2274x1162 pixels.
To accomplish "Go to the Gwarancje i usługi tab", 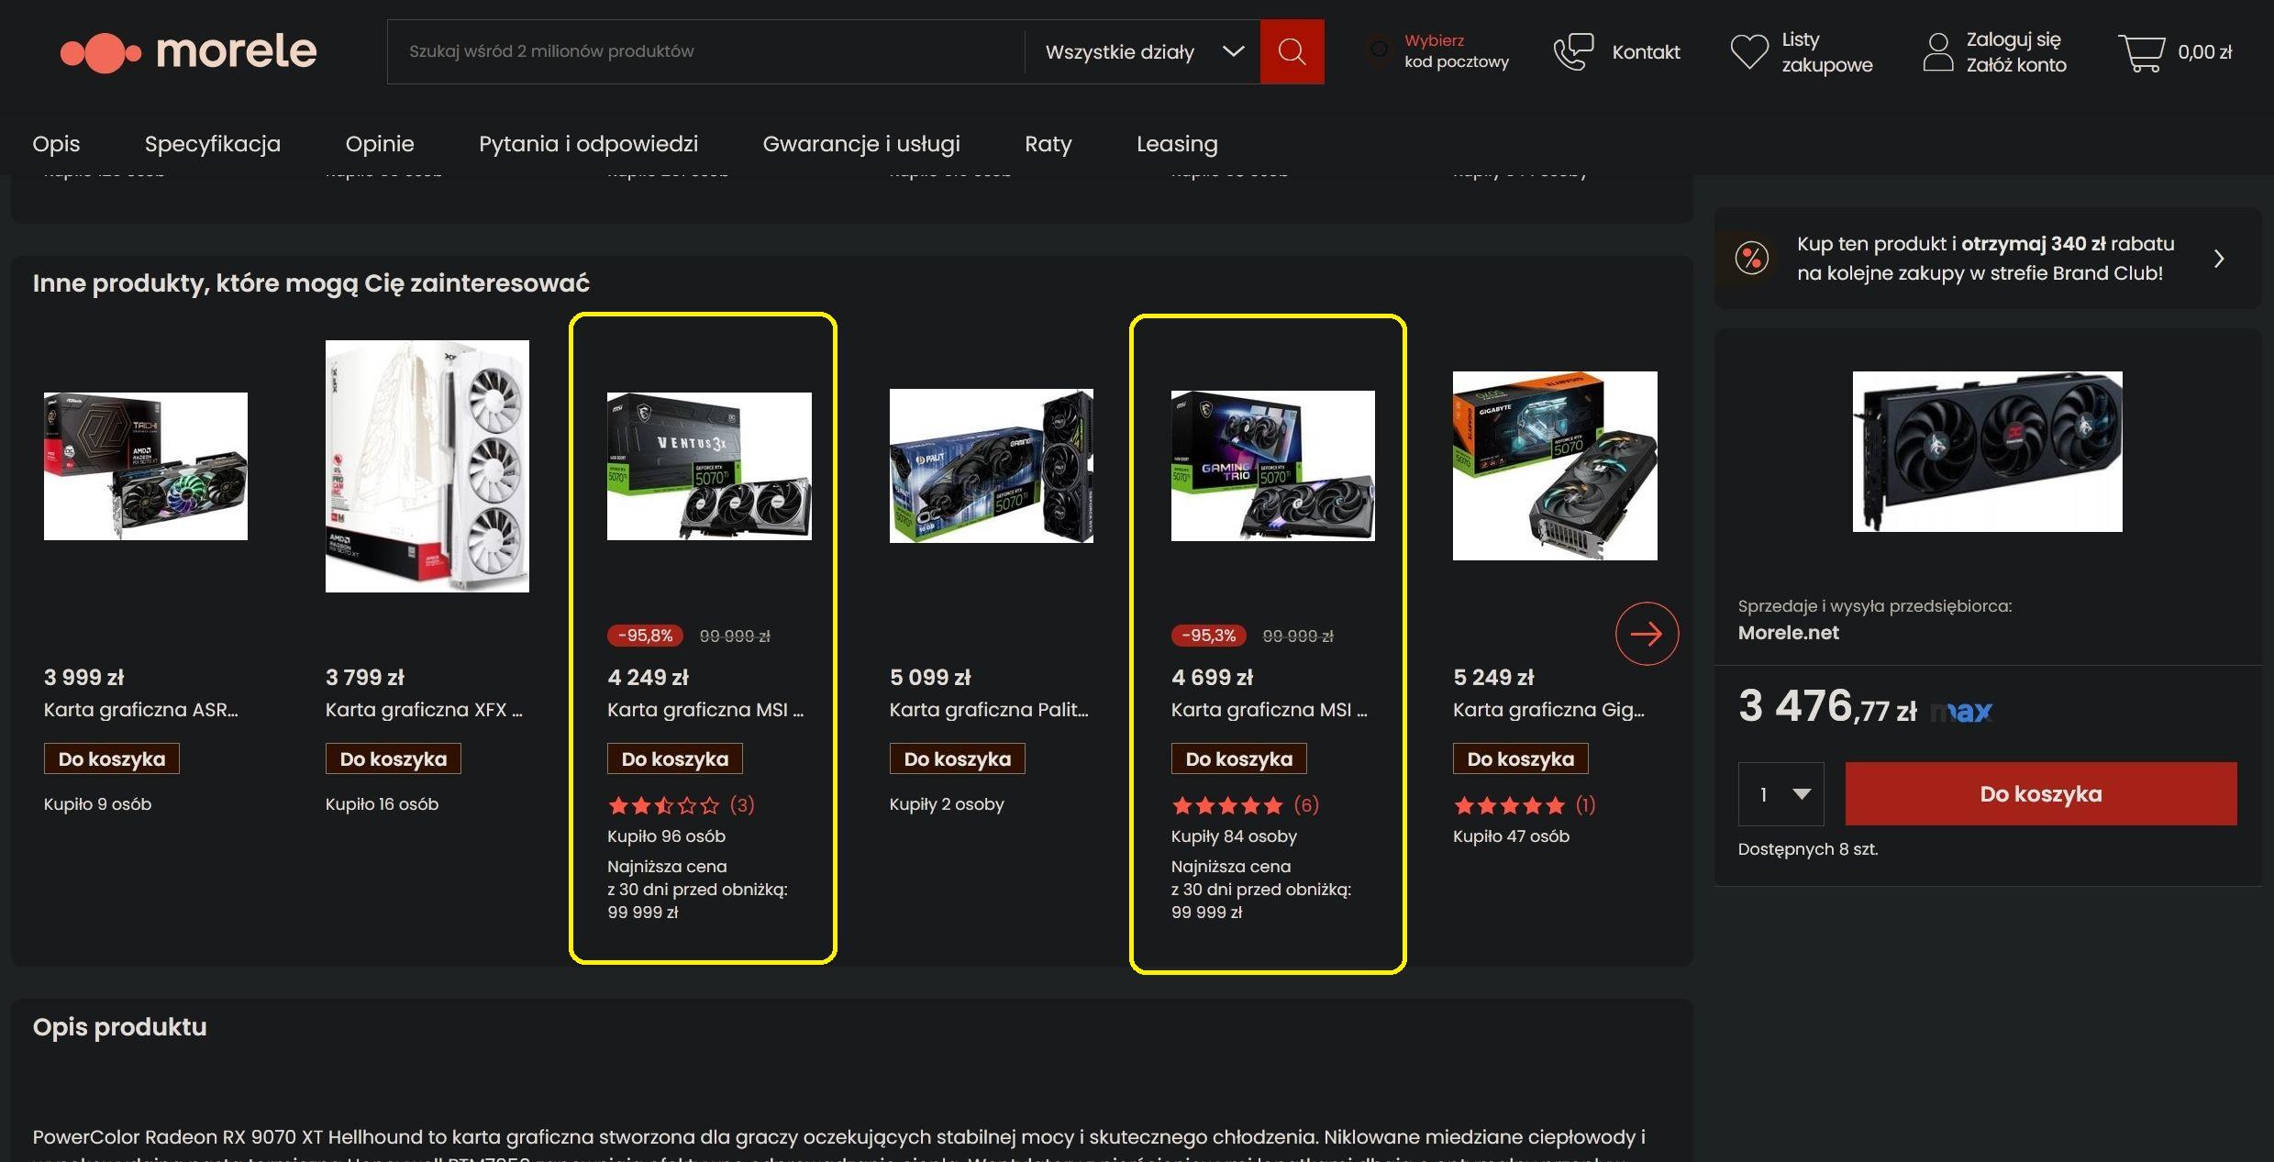I will [x=861, y=144].
